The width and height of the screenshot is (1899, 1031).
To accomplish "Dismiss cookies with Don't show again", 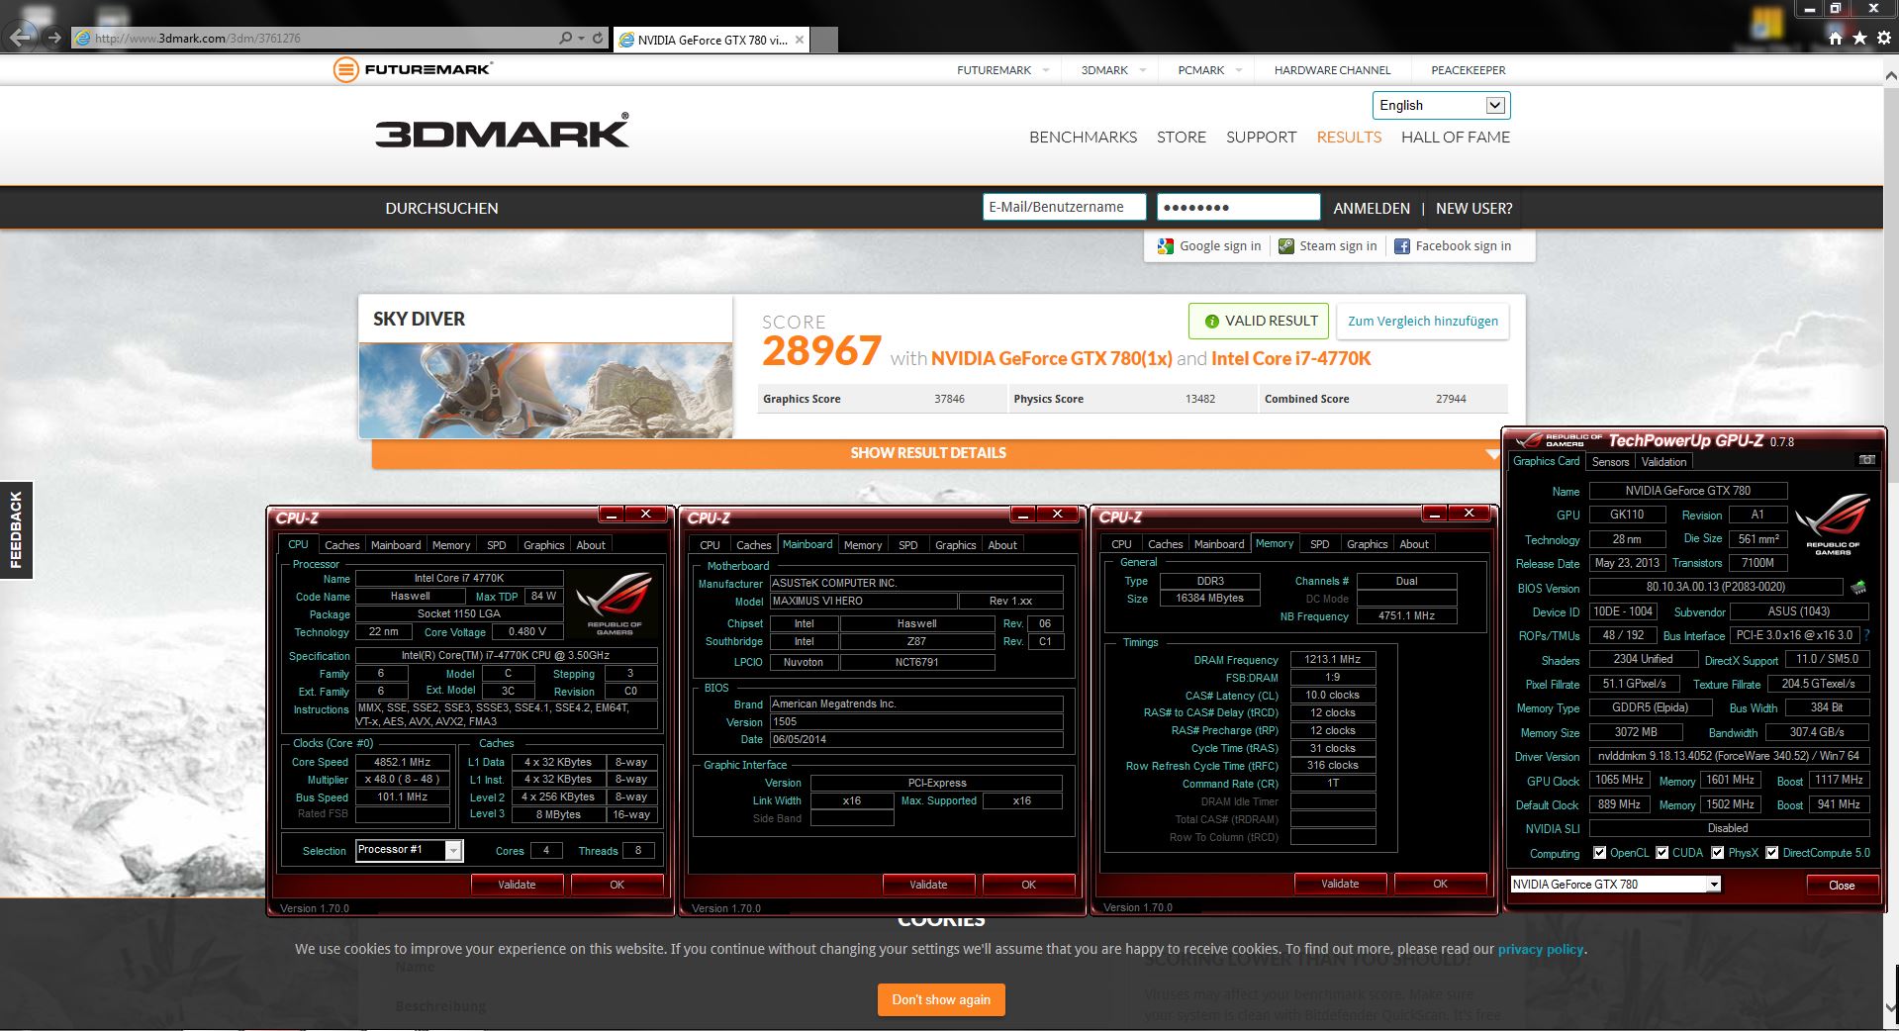I will pyautogui.click(x=941, y=999).
